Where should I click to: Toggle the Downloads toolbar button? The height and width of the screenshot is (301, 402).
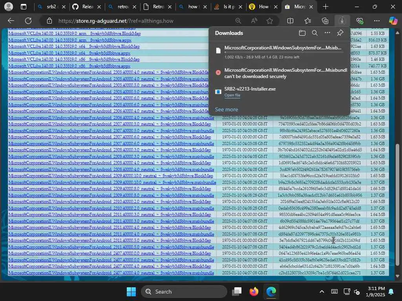[342, 21]
